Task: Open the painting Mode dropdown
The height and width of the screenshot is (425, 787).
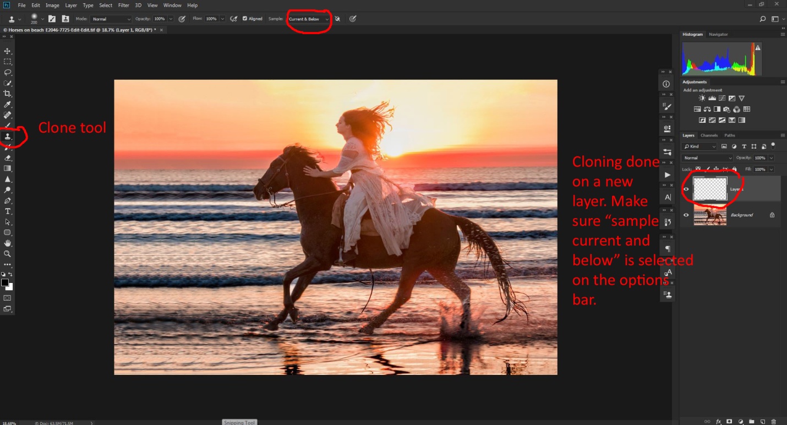Action: [112, 19]
